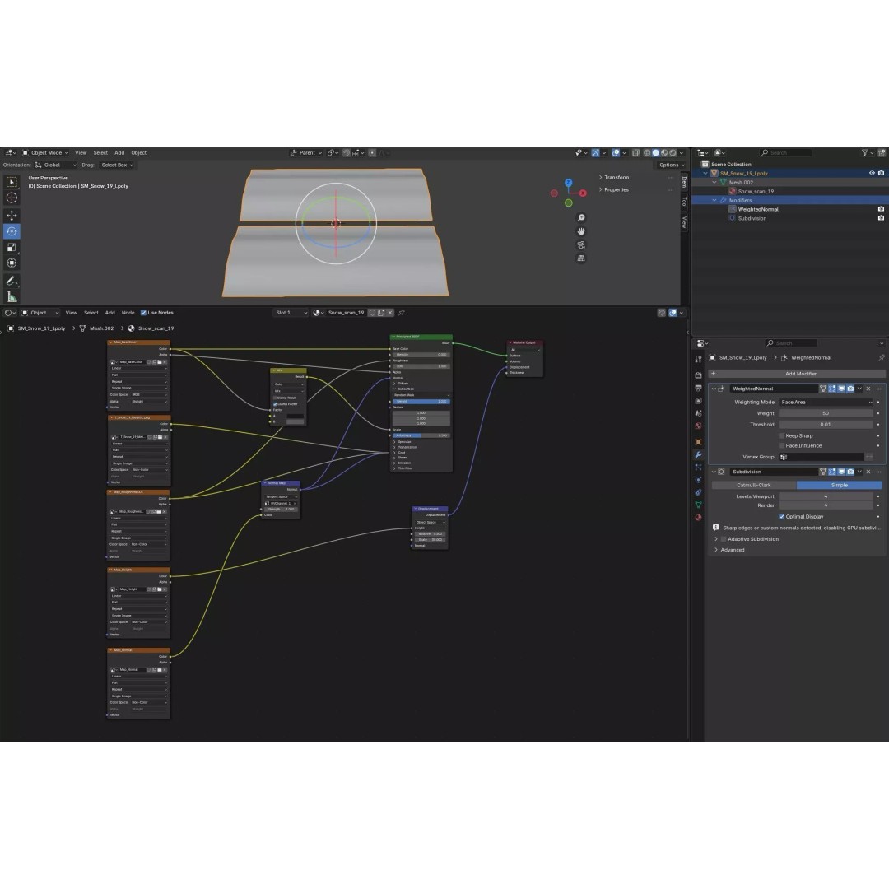The width and height of the screenshot is (889, 889).
Task: Select the Transform tool in viewport toolbar
Action: point(12,263)
